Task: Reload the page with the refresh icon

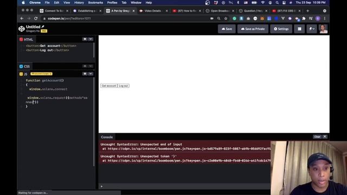Action: point(36,18)
